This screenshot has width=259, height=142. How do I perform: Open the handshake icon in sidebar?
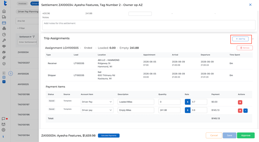click(4, 46)
